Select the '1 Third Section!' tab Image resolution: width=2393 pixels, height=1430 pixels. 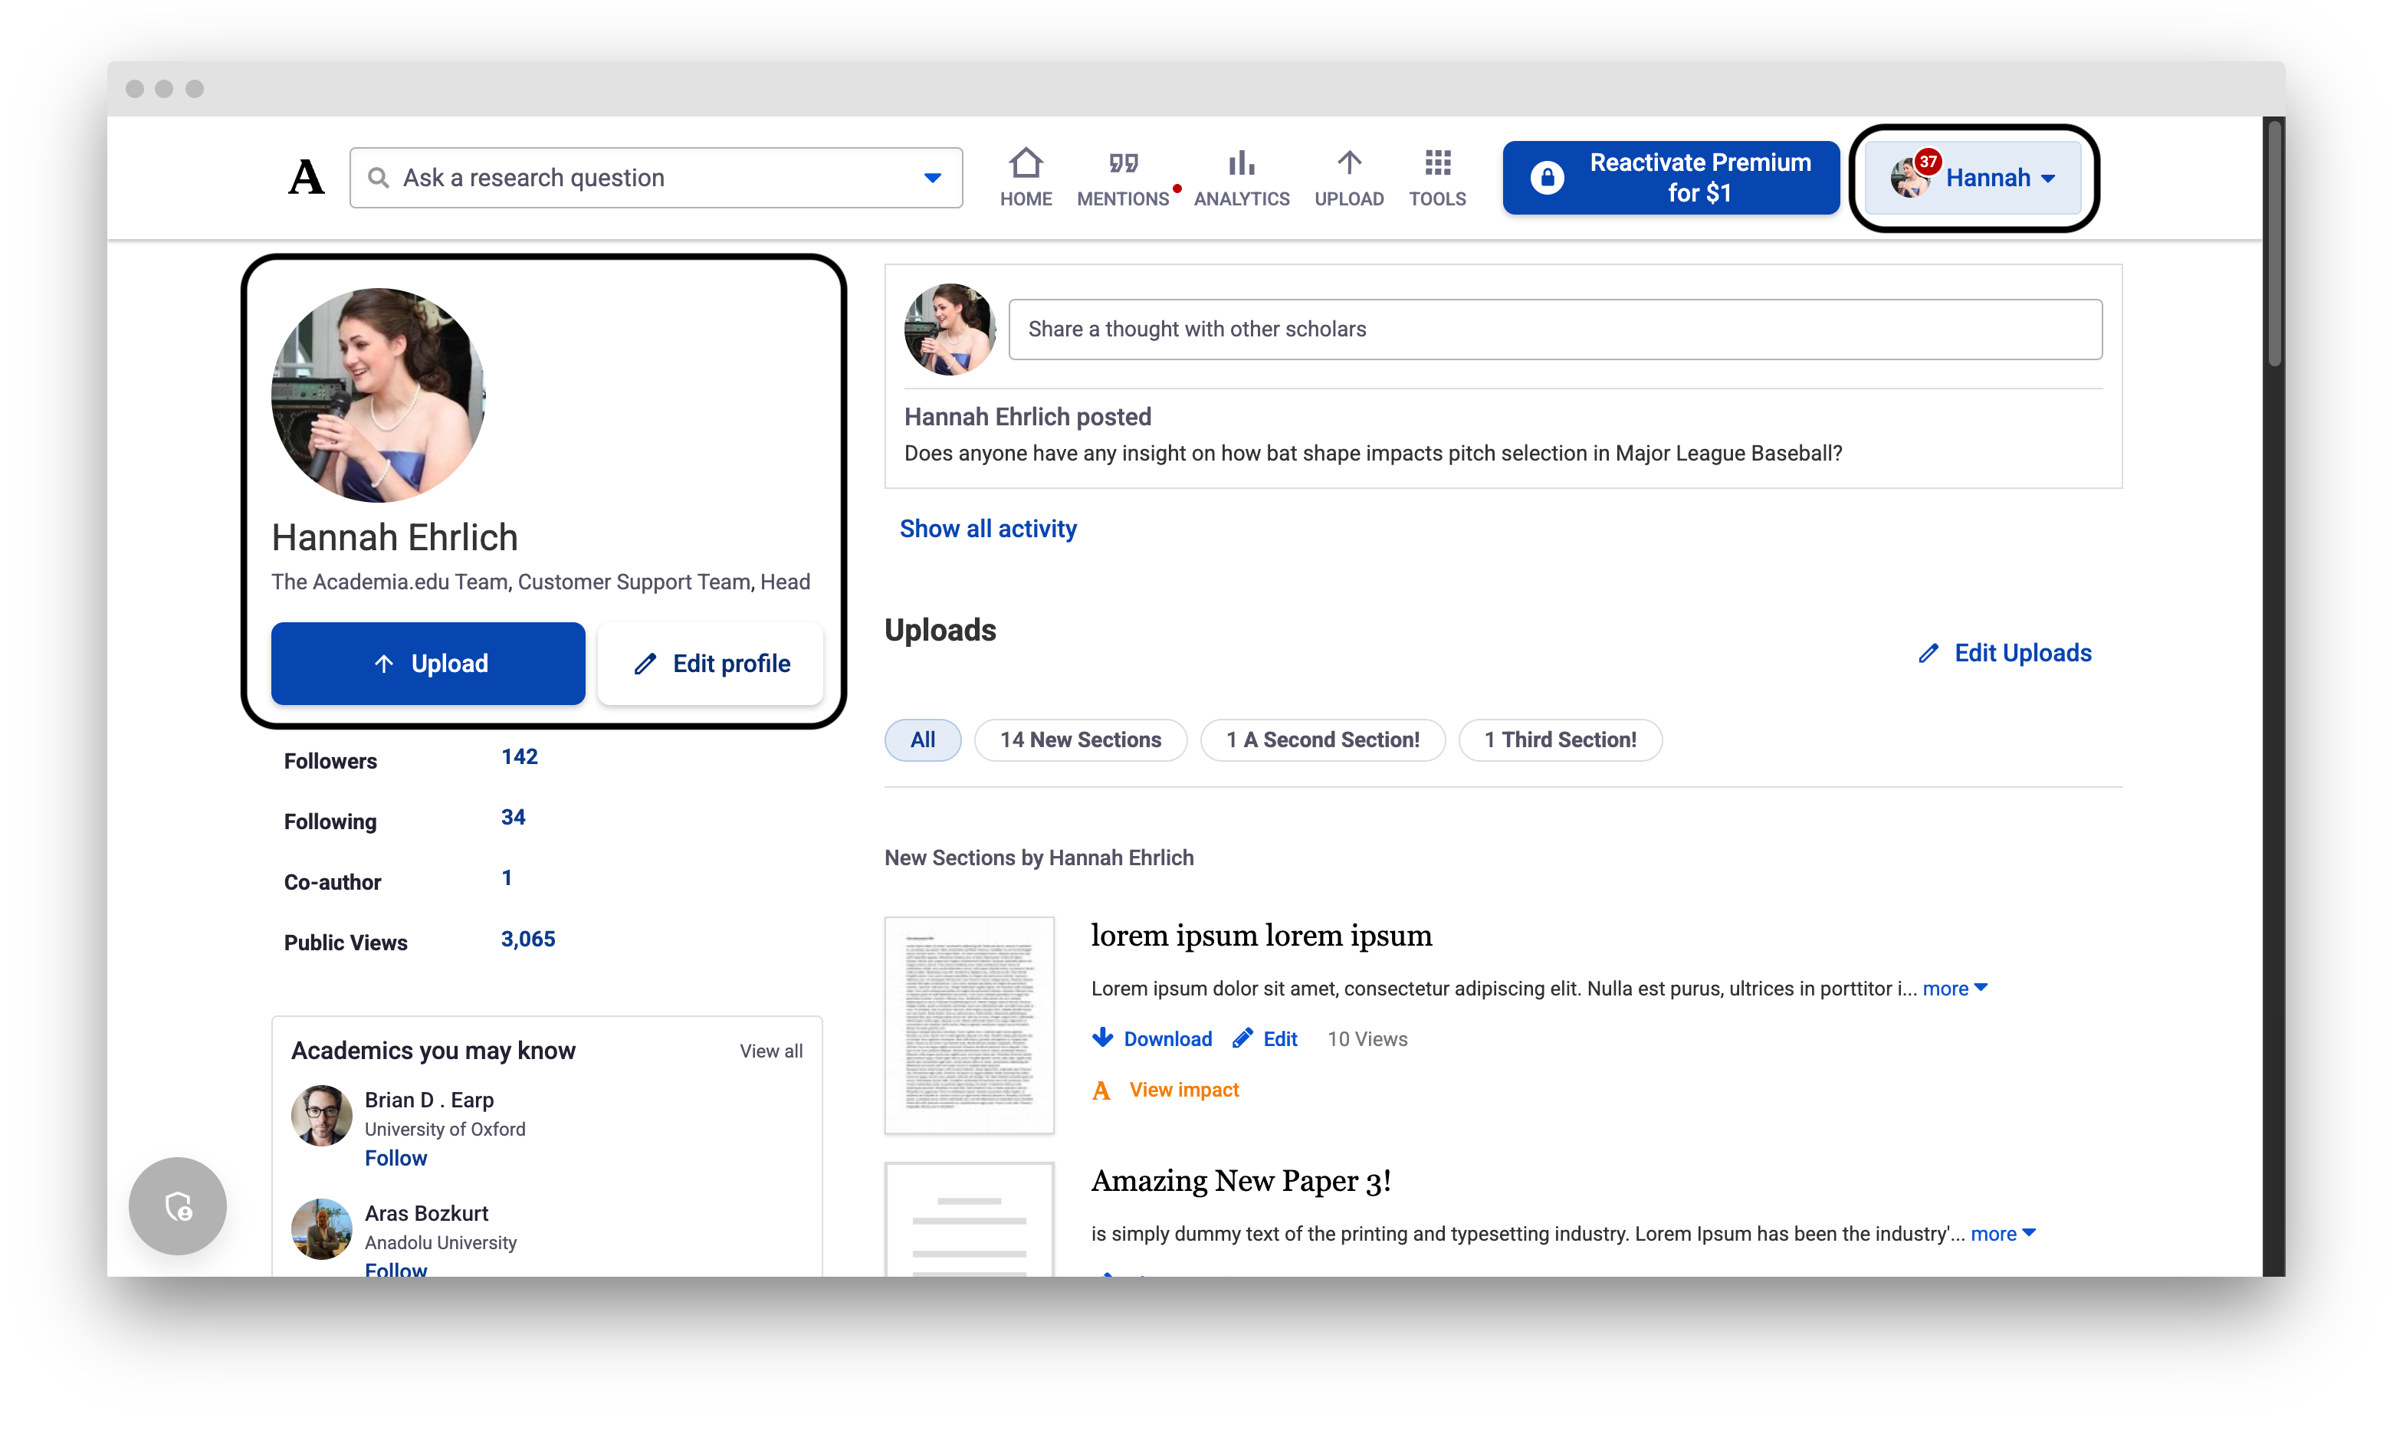pyautogui.click(x=1561, y=740)
